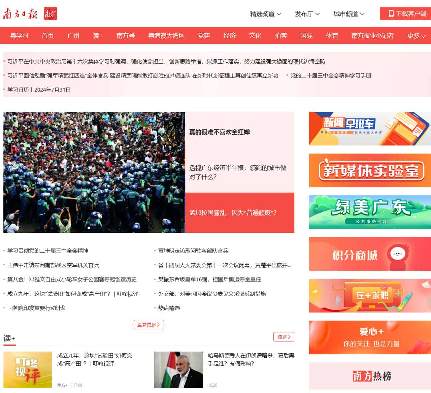Open the 发布厅 dropdown menu
This screenshot has height=393, width=431.
pyautogui.click(x=307, y=14)
